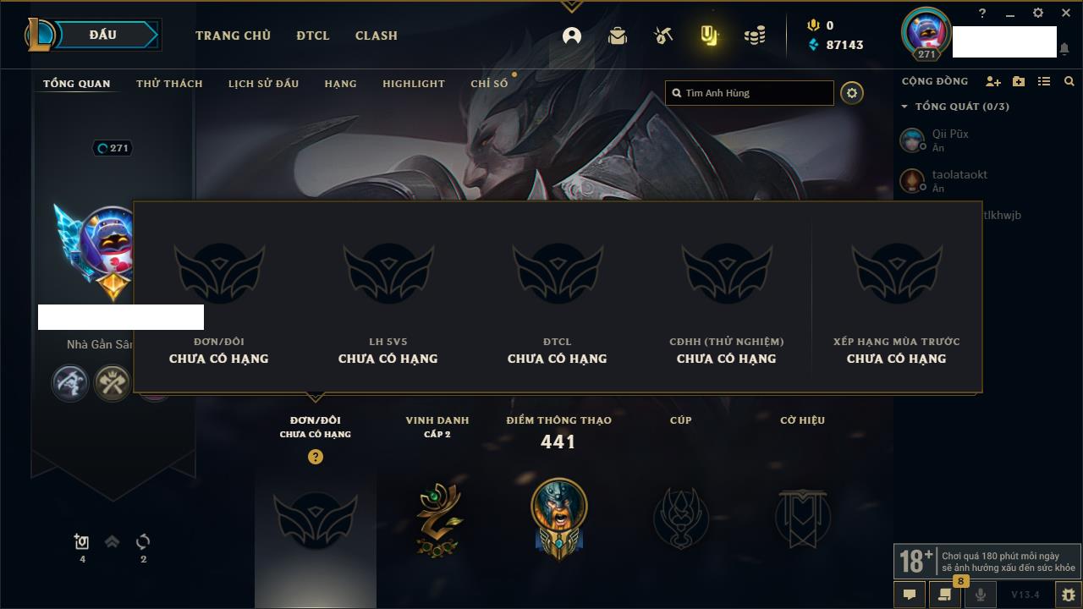
Task: Search friends with the magnifier icon
Action: pyautogui.click(x=1069, y=81)
